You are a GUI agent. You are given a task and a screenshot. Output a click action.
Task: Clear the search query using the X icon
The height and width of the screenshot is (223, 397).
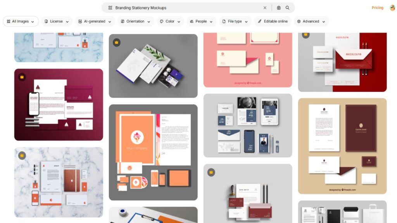point(265,7)
